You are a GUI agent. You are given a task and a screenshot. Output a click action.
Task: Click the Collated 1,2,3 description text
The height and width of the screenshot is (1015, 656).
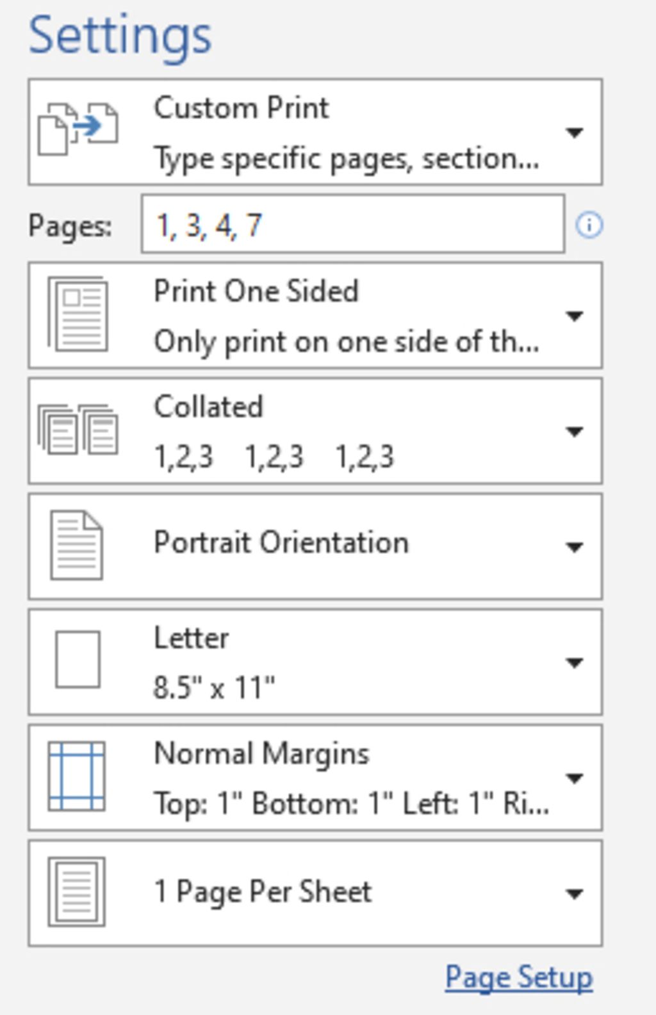pos(274,457)
